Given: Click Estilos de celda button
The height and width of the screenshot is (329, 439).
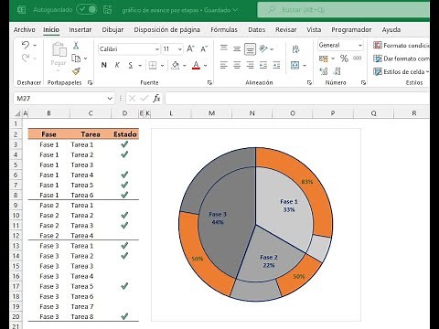Looking at the screenshot, I should 401,71.
